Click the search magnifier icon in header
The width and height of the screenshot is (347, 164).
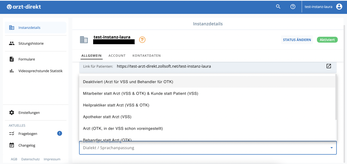278,7
